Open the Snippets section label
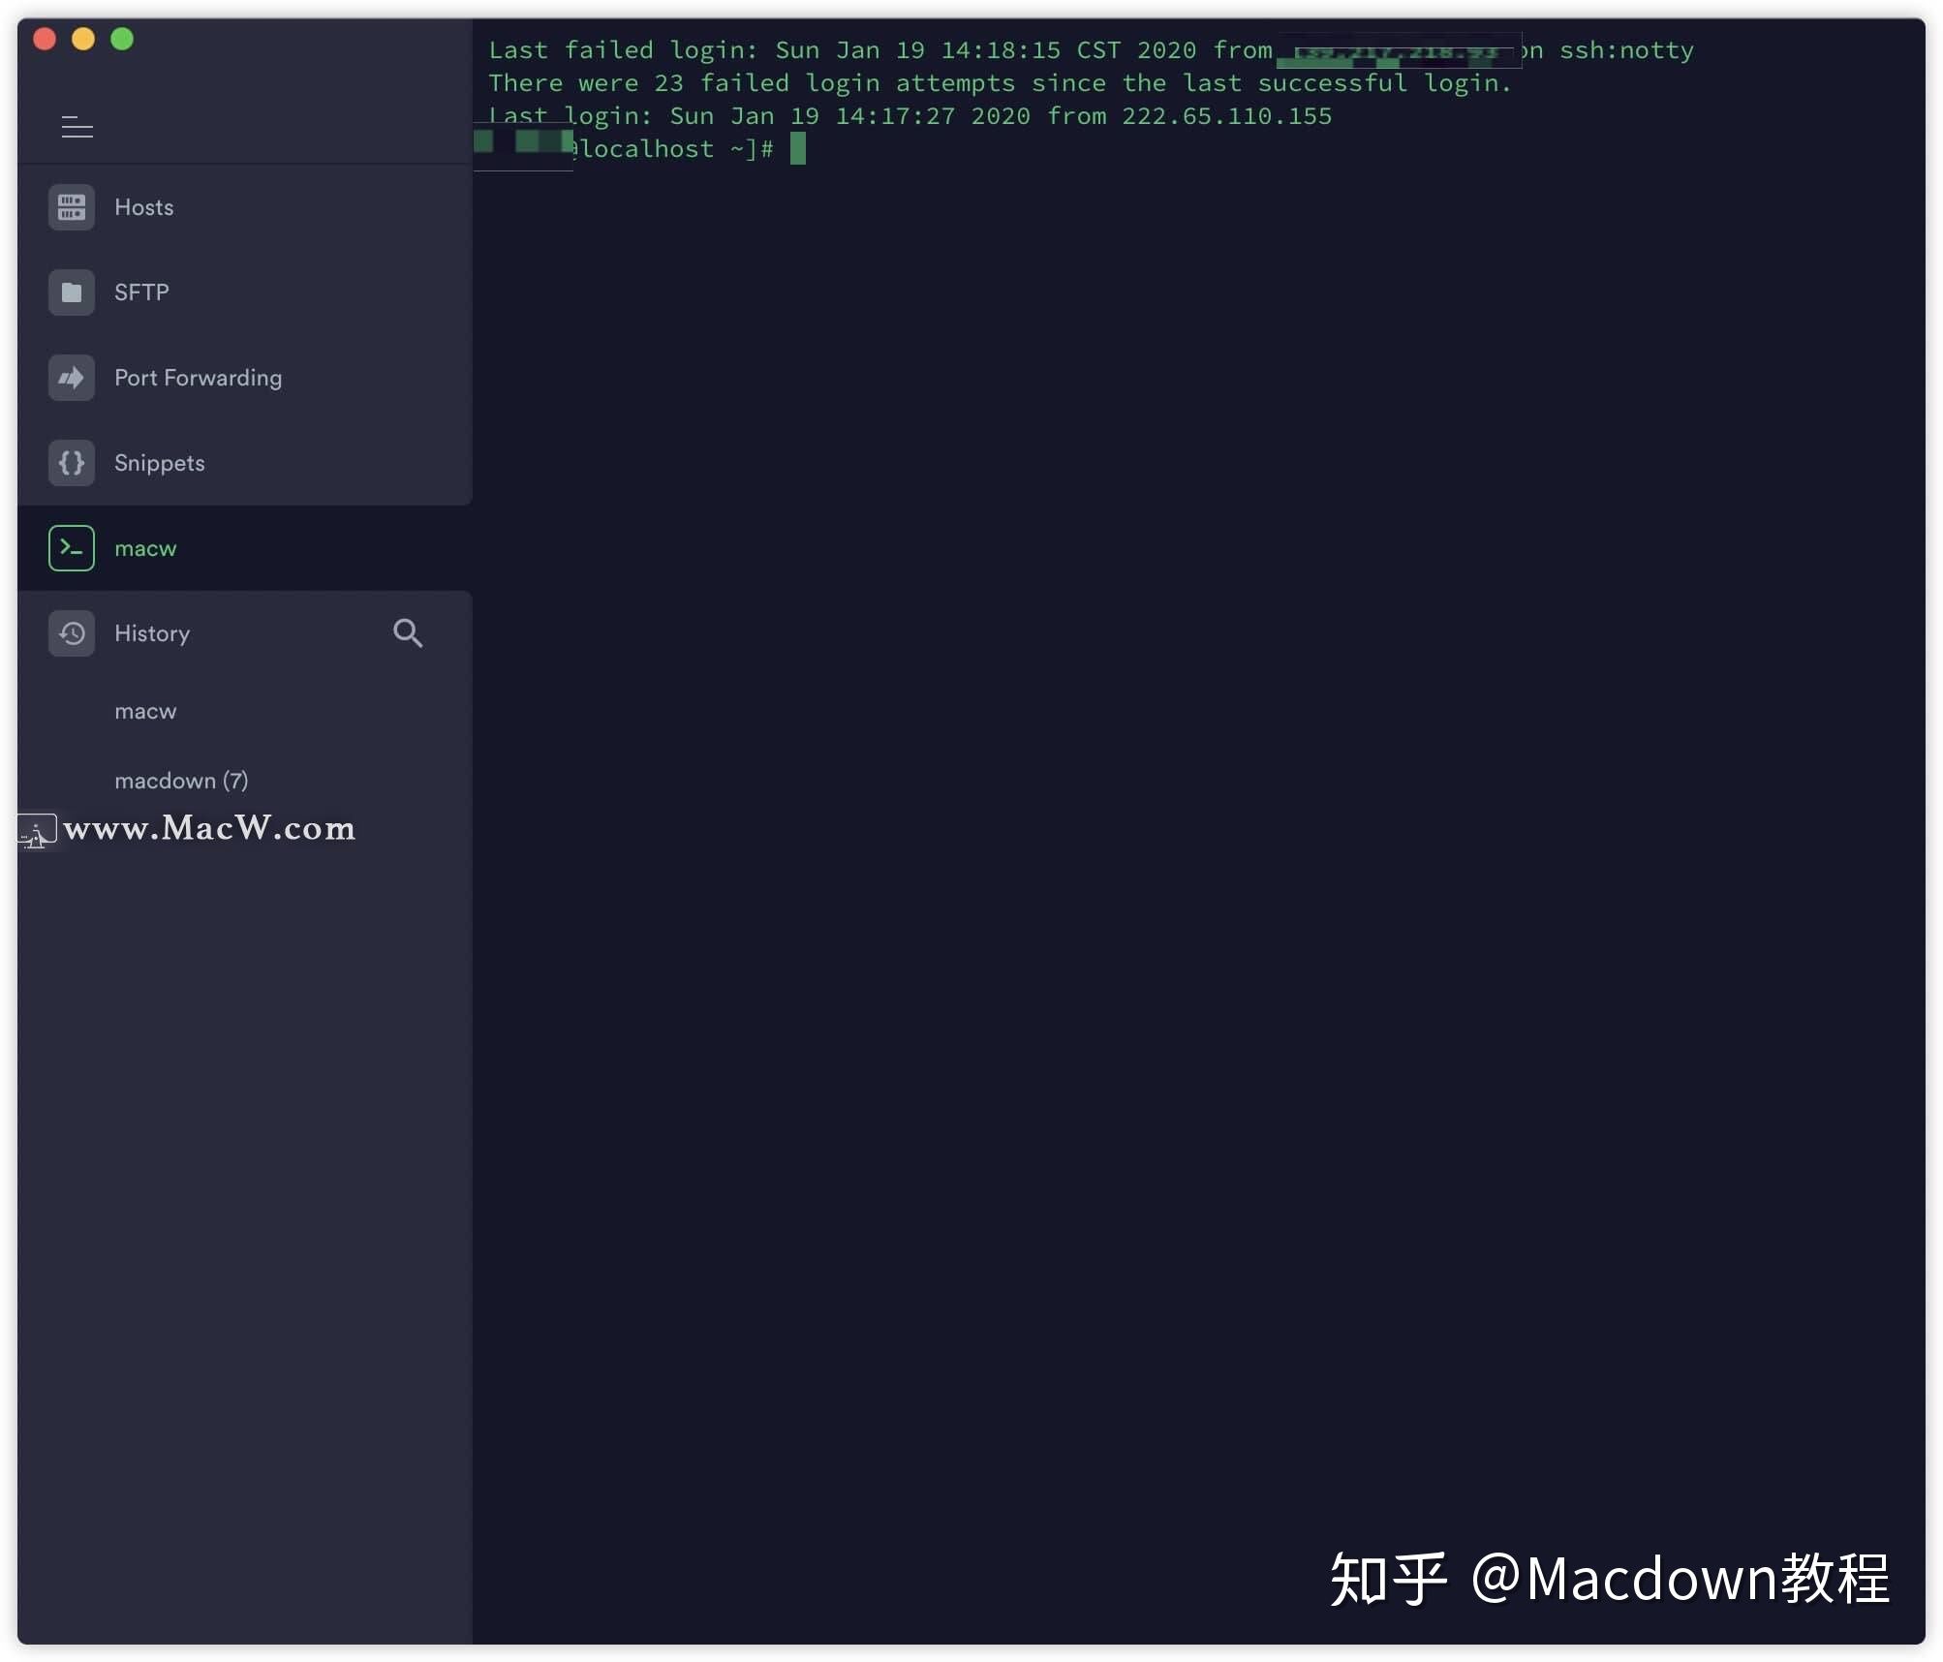Image resolution: width=1943 pixels, height=1662 pixels. pyautogui.click(x=160, y=463)
